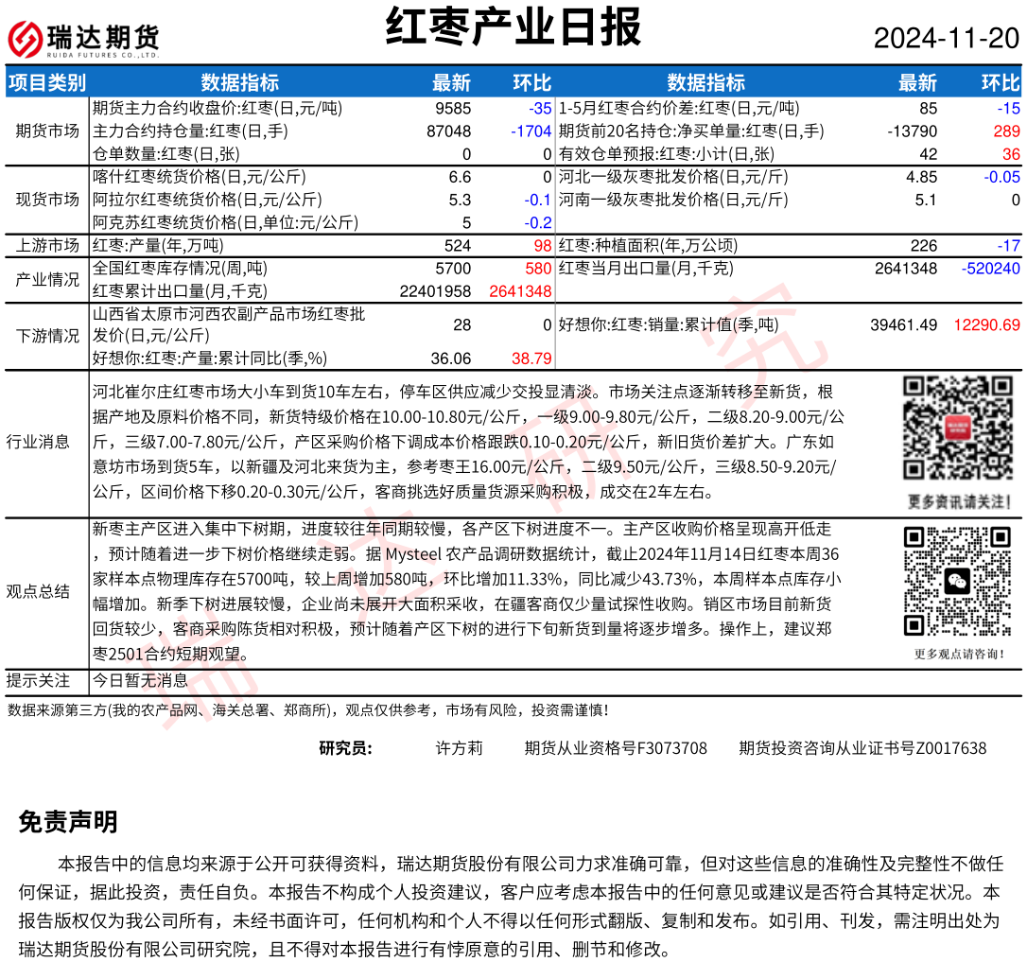Click the 提示关注 row label
Image resolution: width=1027 pixels, height=962 pixels.
(38, 680)
